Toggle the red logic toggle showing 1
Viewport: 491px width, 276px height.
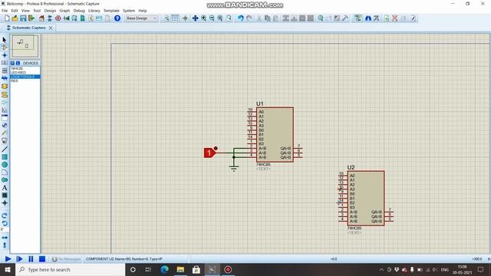pos(209,153)
